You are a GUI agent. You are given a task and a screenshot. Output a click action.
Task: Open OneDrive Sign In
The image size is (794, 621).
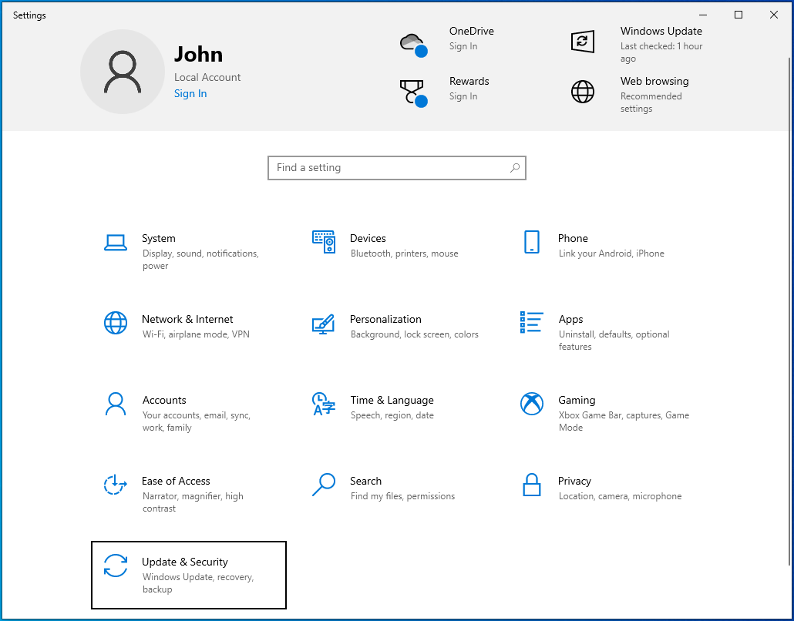[463, 46]
